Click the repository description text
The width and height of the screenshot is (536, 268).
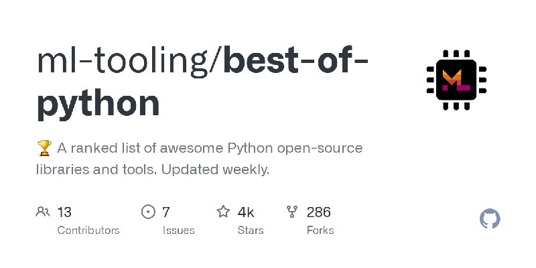pyautogui.click(x=199, y=159)
